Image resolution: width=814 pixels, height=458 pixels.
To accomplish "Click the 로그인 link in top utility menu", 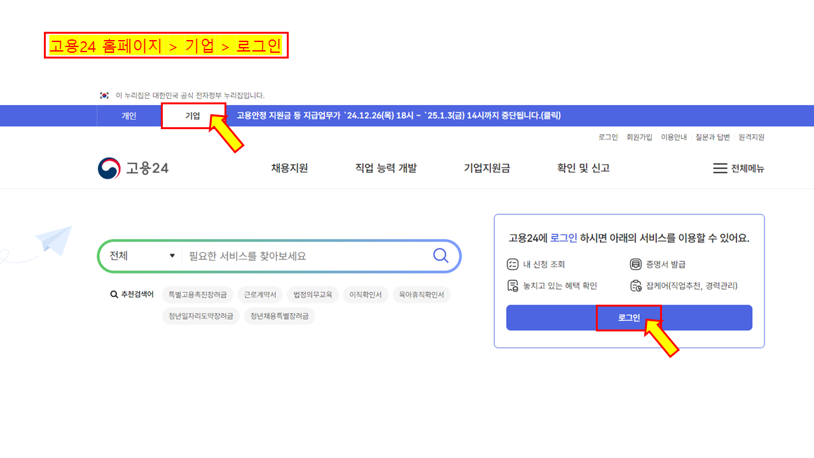I will point(608,137).
